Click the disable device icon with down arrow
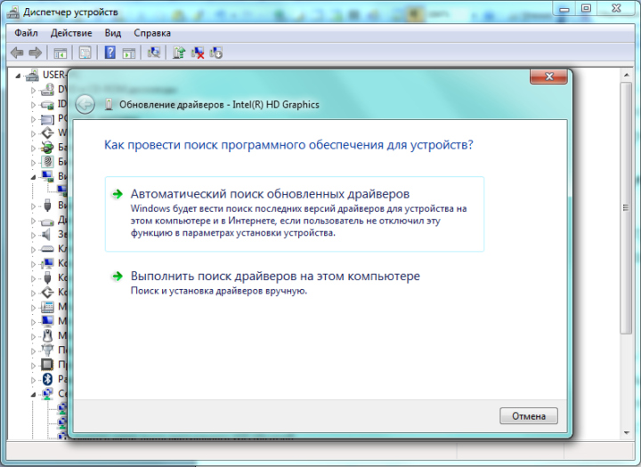Screen dimensions: 641x467 [215, 52]
